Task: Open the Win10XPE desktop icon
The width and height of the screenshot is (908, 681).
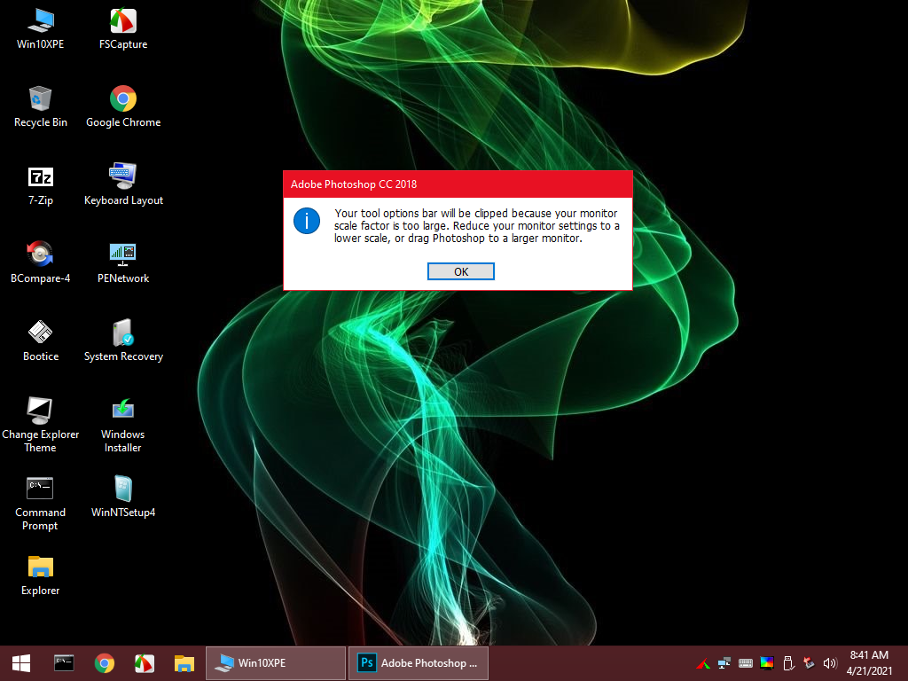Action: [x=41, y=29]
